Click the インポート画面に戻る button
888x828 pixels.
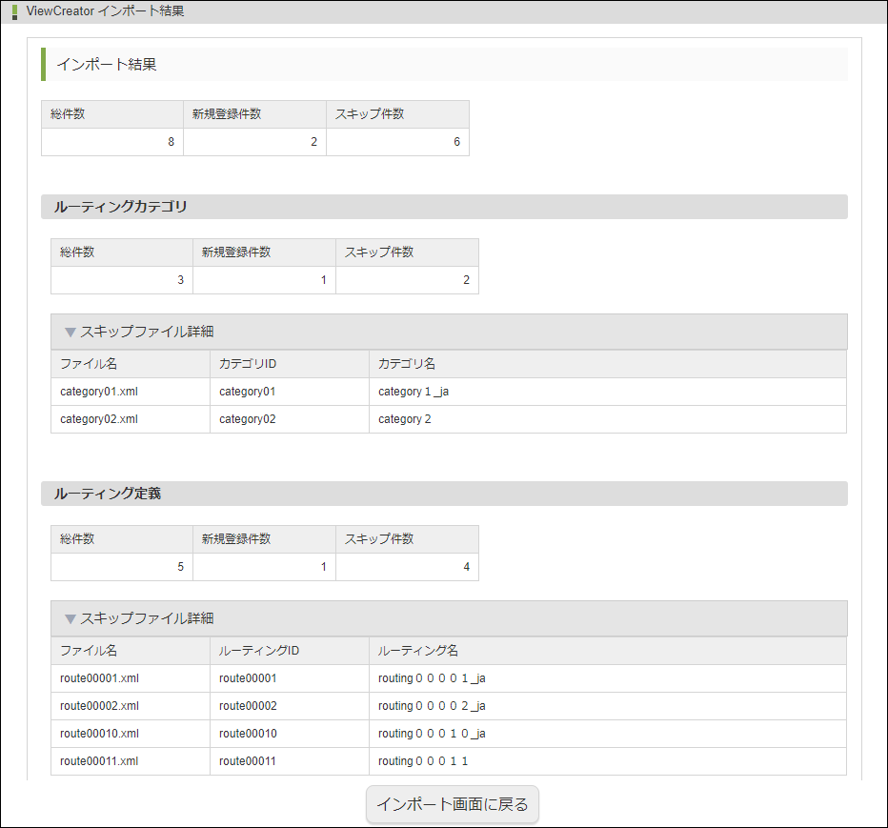pos(452,803)
